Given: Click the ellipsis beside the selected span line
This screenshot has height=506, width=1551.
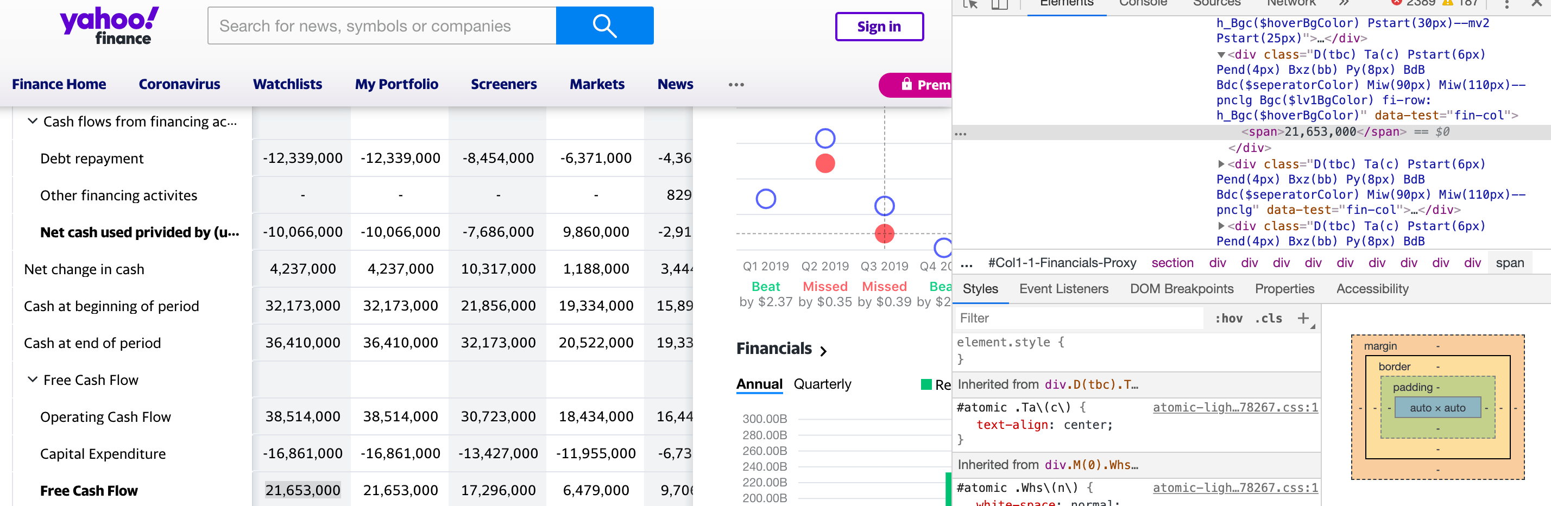Looking at the screenshot, I should (961, 134).
